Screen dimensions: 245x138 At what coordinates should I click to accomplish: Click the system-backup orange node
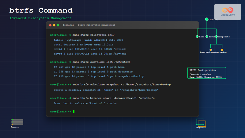(222, 50)
